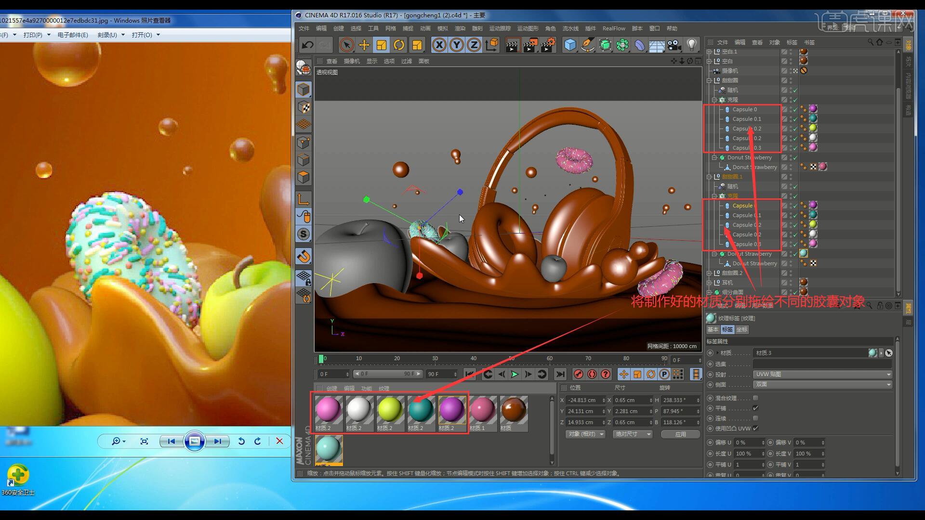925x520 pixels.
Task: Toggle the 平铺 checkbox
Action: 755,408
